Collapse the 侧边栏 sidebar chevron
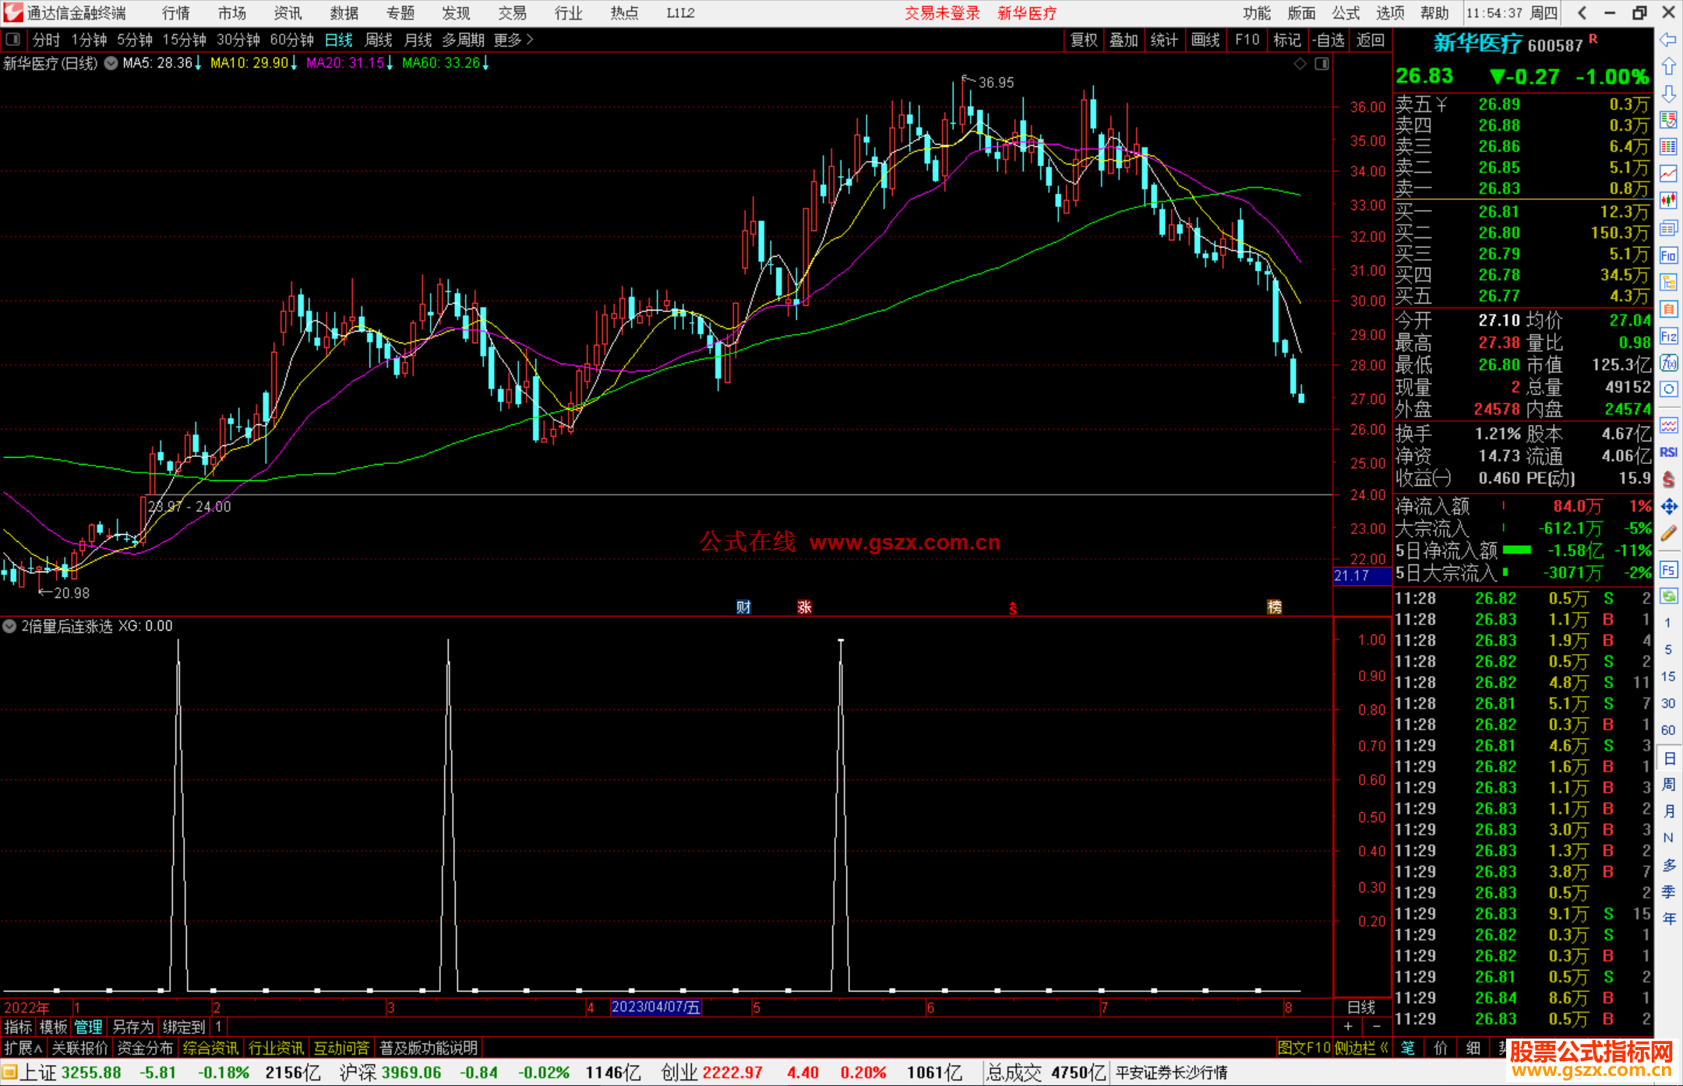1683x1086 pixels. (1383, 1048)
